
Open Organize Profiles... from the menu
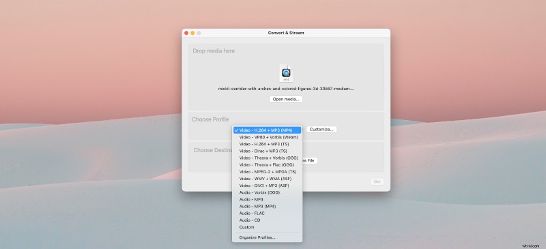pyautogui.click(x=267, y=237)
